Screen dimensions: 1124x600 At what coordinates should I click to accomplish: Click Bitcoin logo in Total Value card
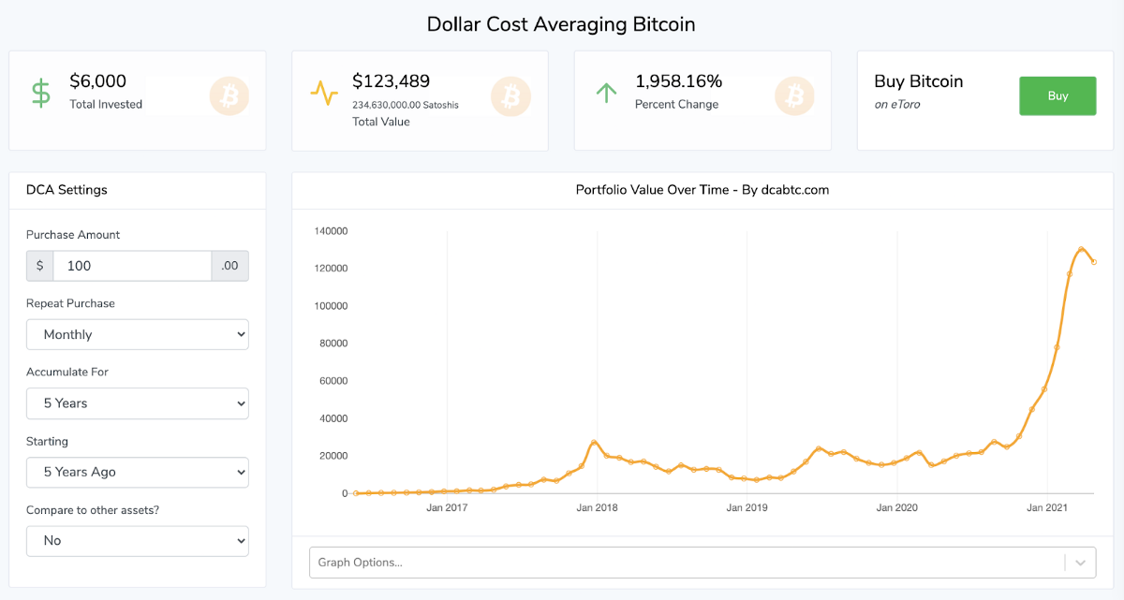click(510, 95)
